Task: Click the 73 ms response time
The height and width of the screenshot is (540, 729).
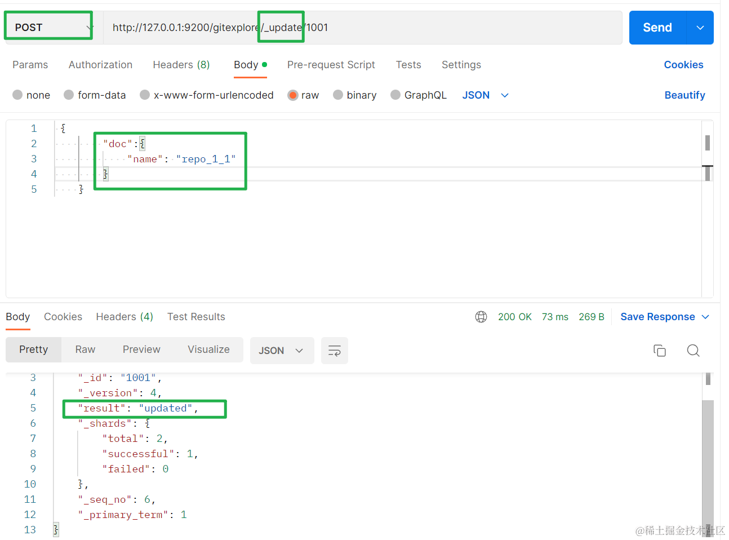Action: click(x=555, y=317)
